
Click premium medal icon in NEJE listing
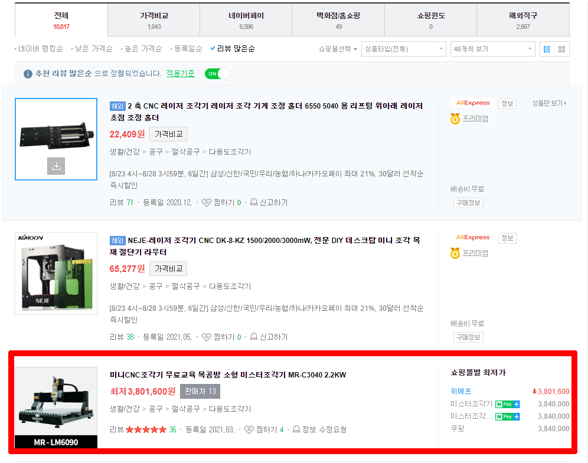coord(455,253)
